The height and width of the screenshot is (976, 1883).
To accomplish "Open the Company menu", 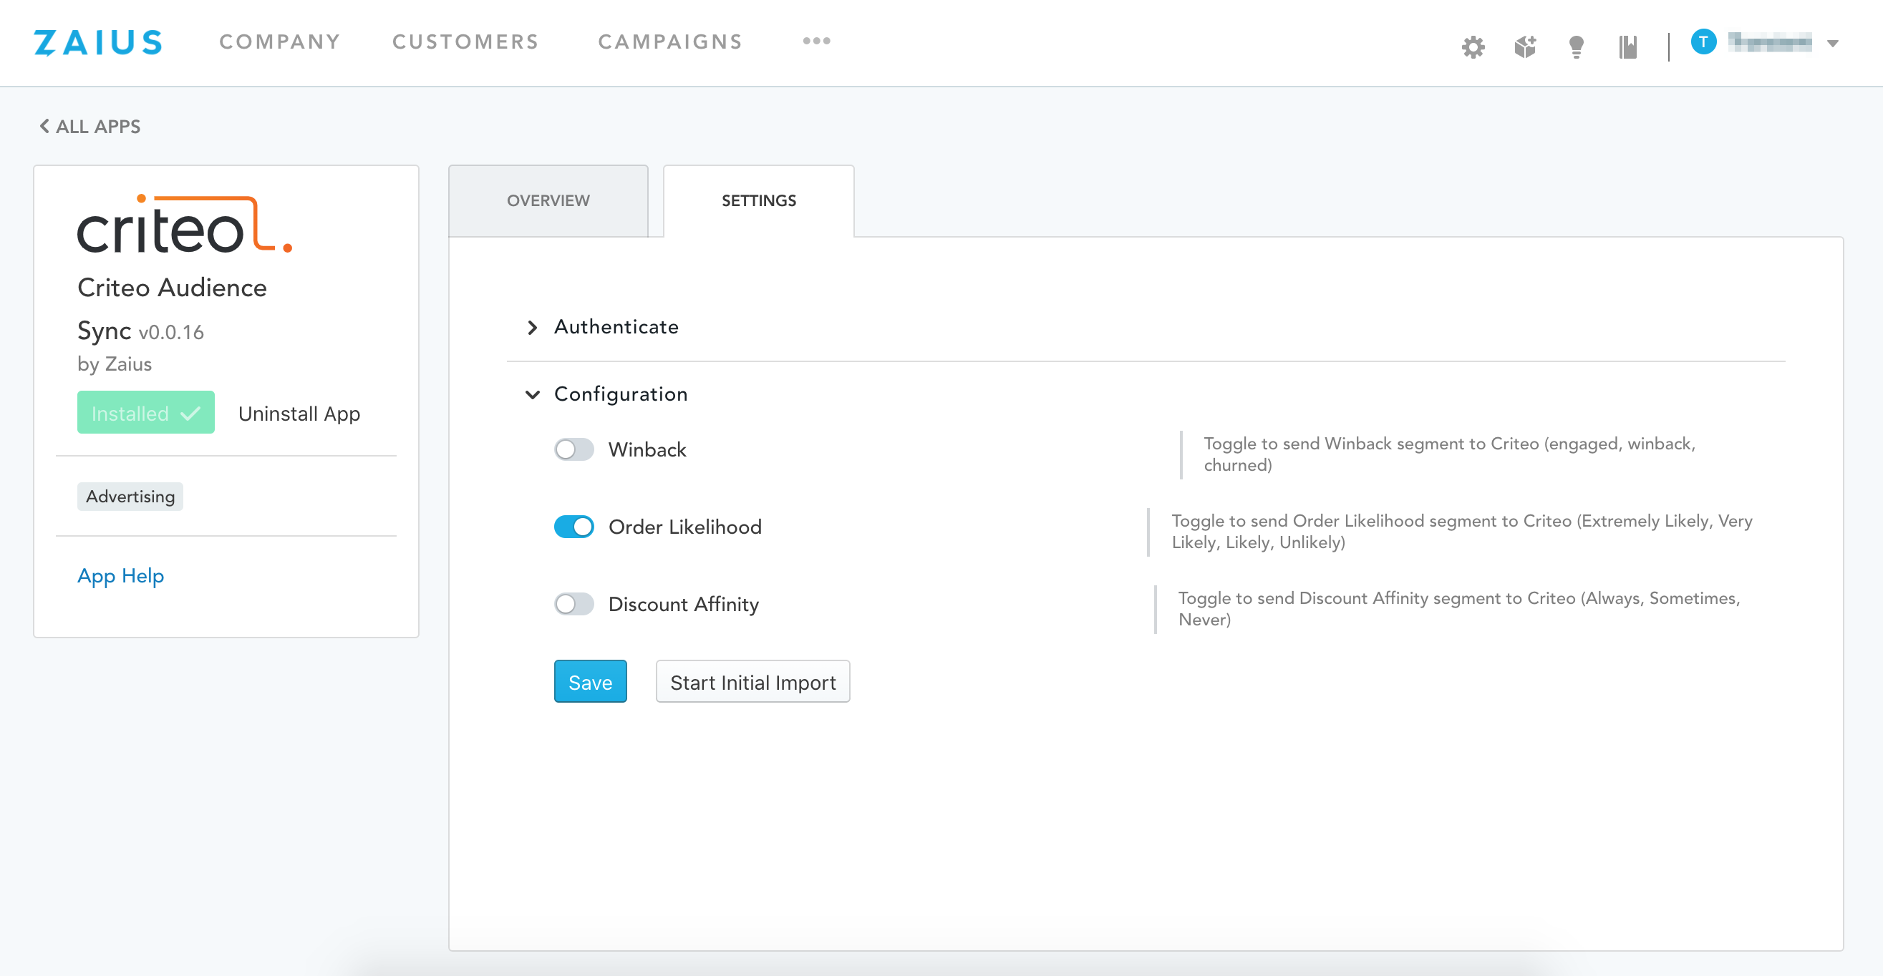I will 280,42.
